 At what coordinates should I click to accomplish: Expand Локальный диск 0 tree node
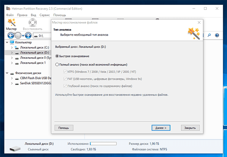pyautogui.click(x=12, y=58)
